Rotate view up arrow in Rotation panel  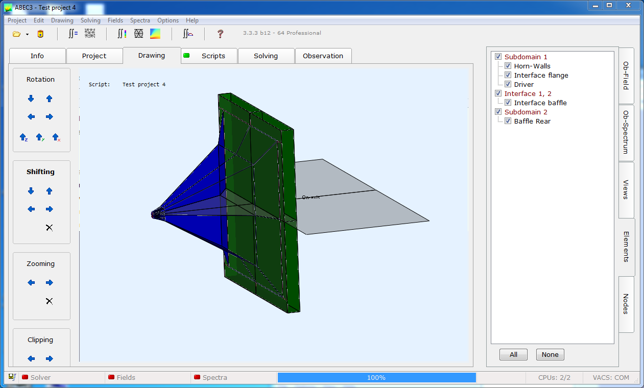(x=50, y=99)
